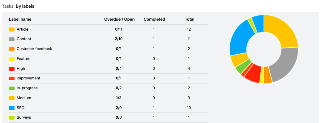320x123 pixels.
Task: Open the Surveys label row
Action: tap(109, 117)
